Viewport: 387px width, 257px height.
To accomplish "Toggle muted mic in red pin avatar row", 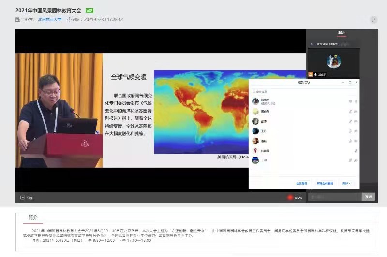I will (x=356, y=151).
